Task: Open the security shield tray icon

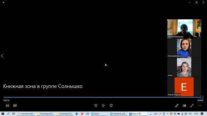Action: tap(171, 114)
